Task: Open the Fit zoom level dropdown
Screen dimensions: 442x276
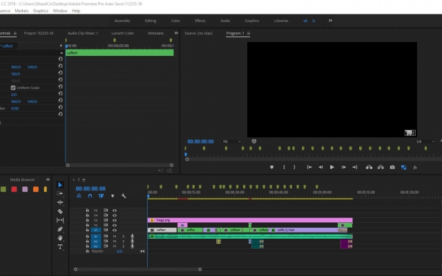Action: [x=232, y=141]
